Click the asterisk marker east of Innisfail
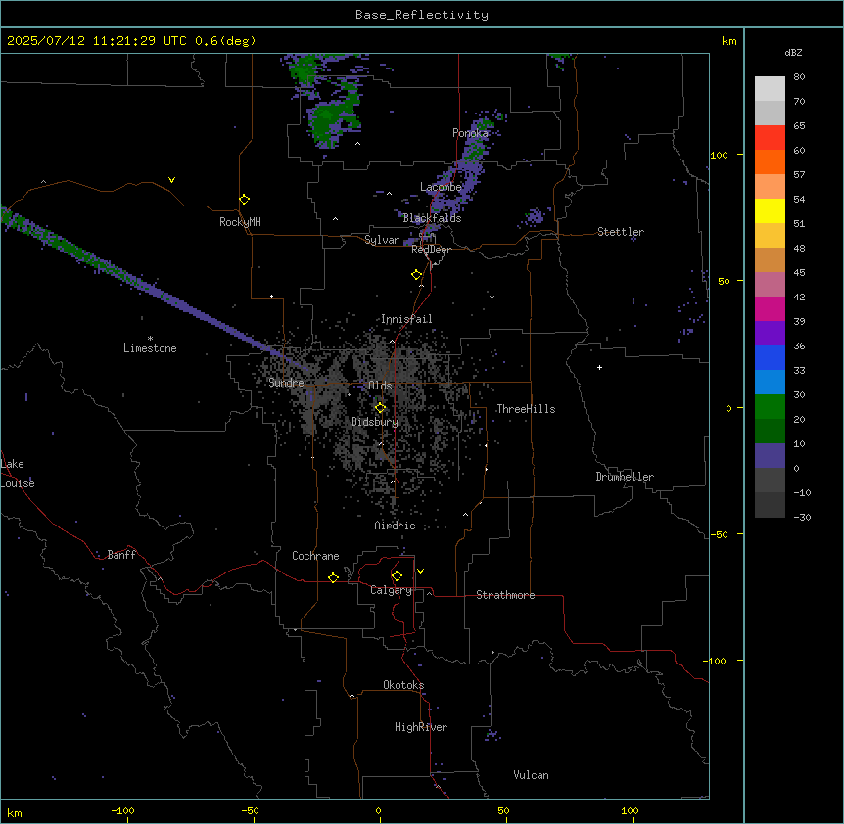Viewport: 844px width, 824px height. tap(492, 297)
